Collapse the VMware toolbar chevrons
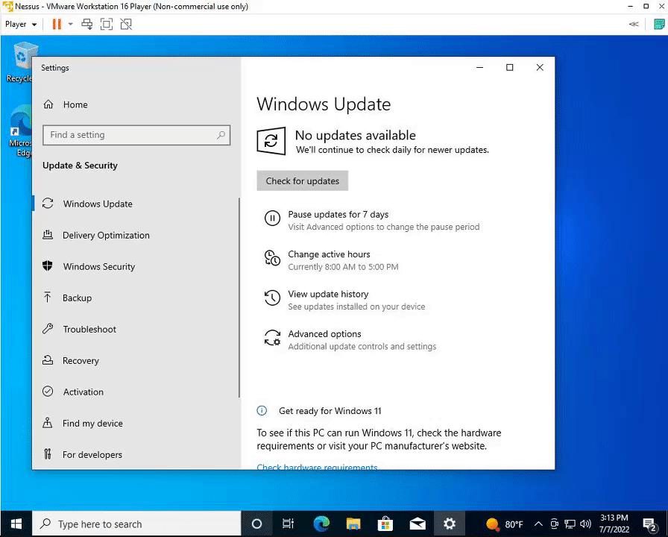 coord(634,25)
